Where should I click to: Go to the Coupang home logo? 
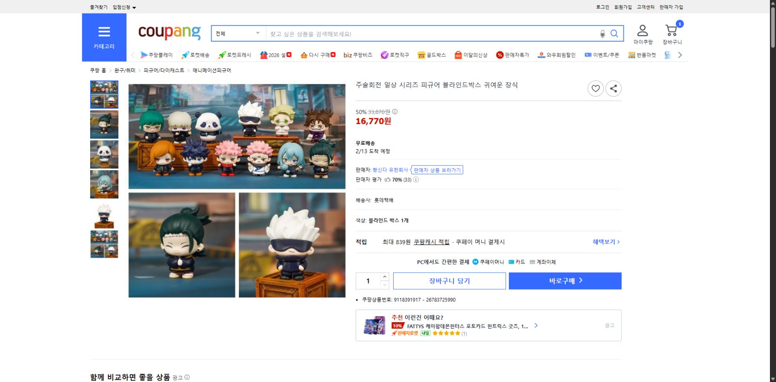170,33
